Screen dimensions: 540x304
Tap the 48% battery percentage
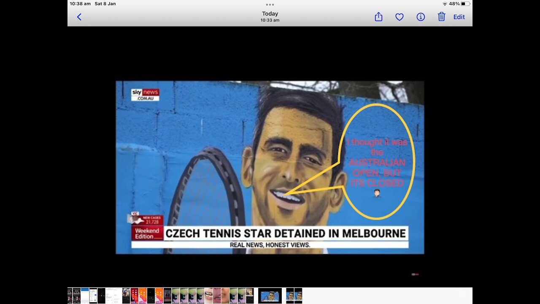point(454,4)
